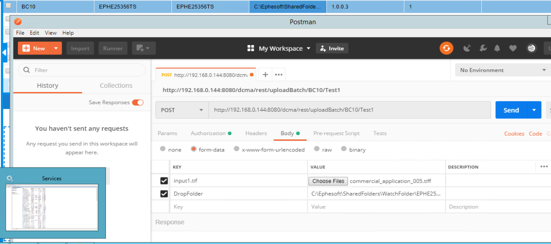
Task: Click the empty Description field
Action: (x=498, y=206)
